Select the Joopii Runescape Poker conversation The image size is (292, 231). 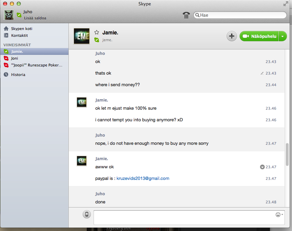37,65
